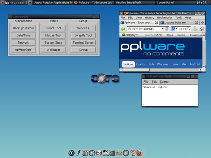Click the Backup/Restore button
This screenshot has height=158, width=211.
(x=23, y=28)
